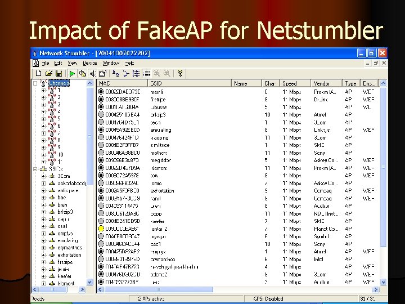405x304 pixels.
Task: Expand channel 3 tree node
Action: 43,105
